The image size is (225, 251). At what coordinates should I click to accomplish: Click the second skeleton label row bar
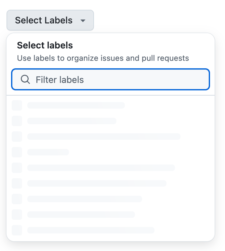(72, 121)
